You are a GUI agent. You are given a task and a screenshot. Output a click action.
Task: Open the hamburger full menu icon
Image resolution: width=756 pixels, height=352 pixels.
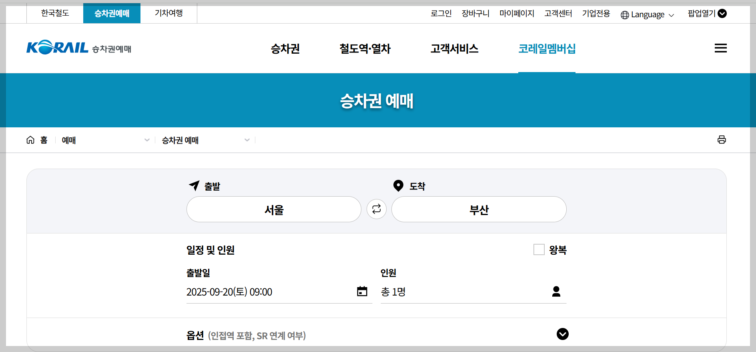click(720, 48)
